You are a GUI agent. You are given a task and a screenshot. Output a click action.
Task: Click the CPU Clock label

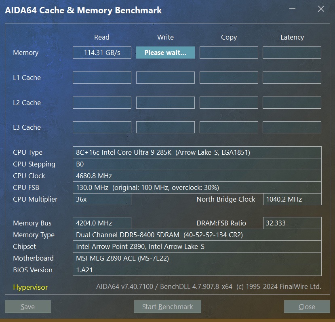click(29, 176)
